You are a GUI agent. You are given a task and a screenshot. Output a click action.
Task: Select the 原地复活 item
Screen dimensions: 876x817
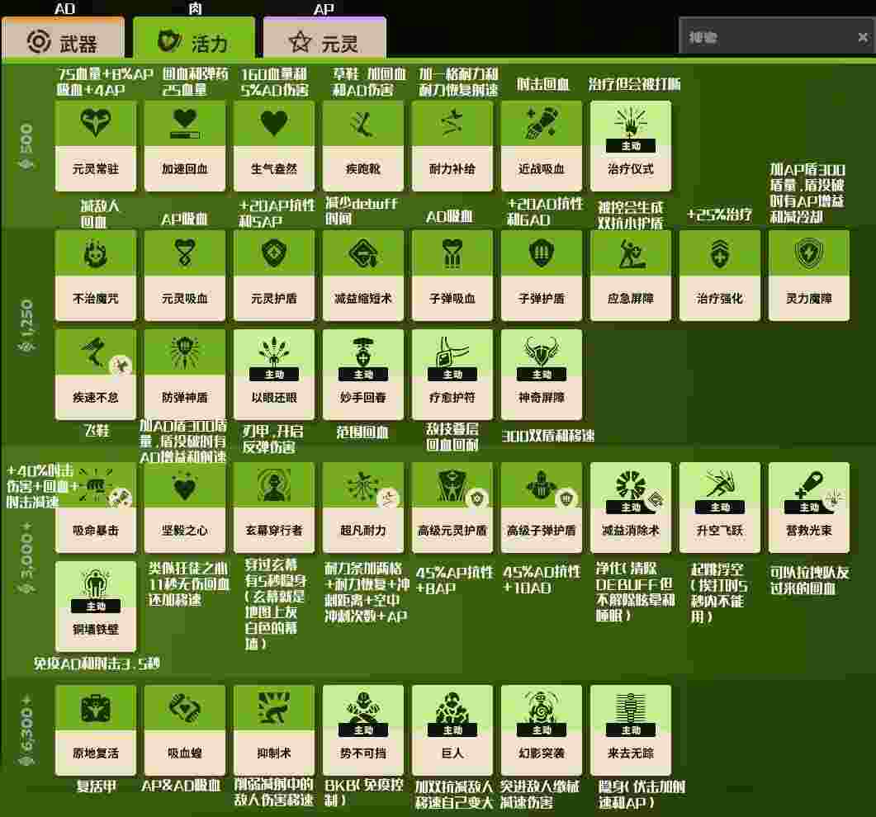pos(96,730)
